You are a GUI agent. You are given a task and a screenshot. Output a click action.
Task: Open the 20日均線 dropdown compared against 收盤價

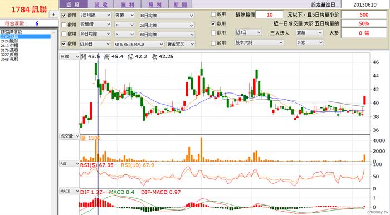pos(167,25)
